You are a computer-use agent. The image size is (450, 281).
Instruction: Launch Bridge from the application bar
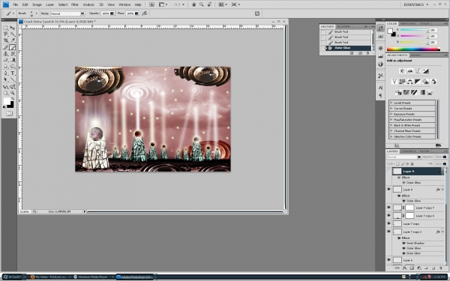tap(151, 4)
